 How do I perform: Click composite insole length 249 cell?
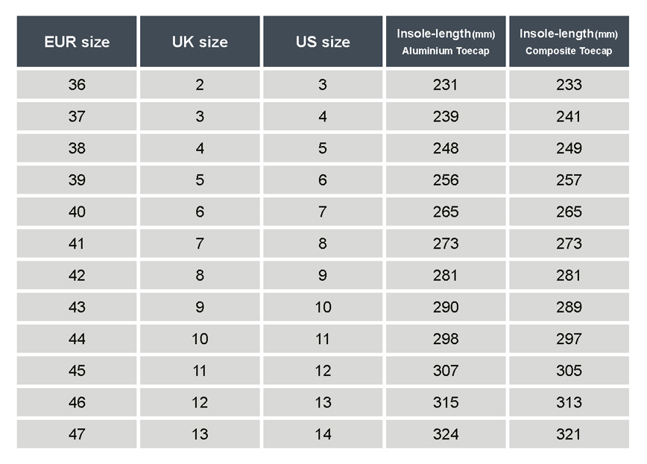[569, 148]
